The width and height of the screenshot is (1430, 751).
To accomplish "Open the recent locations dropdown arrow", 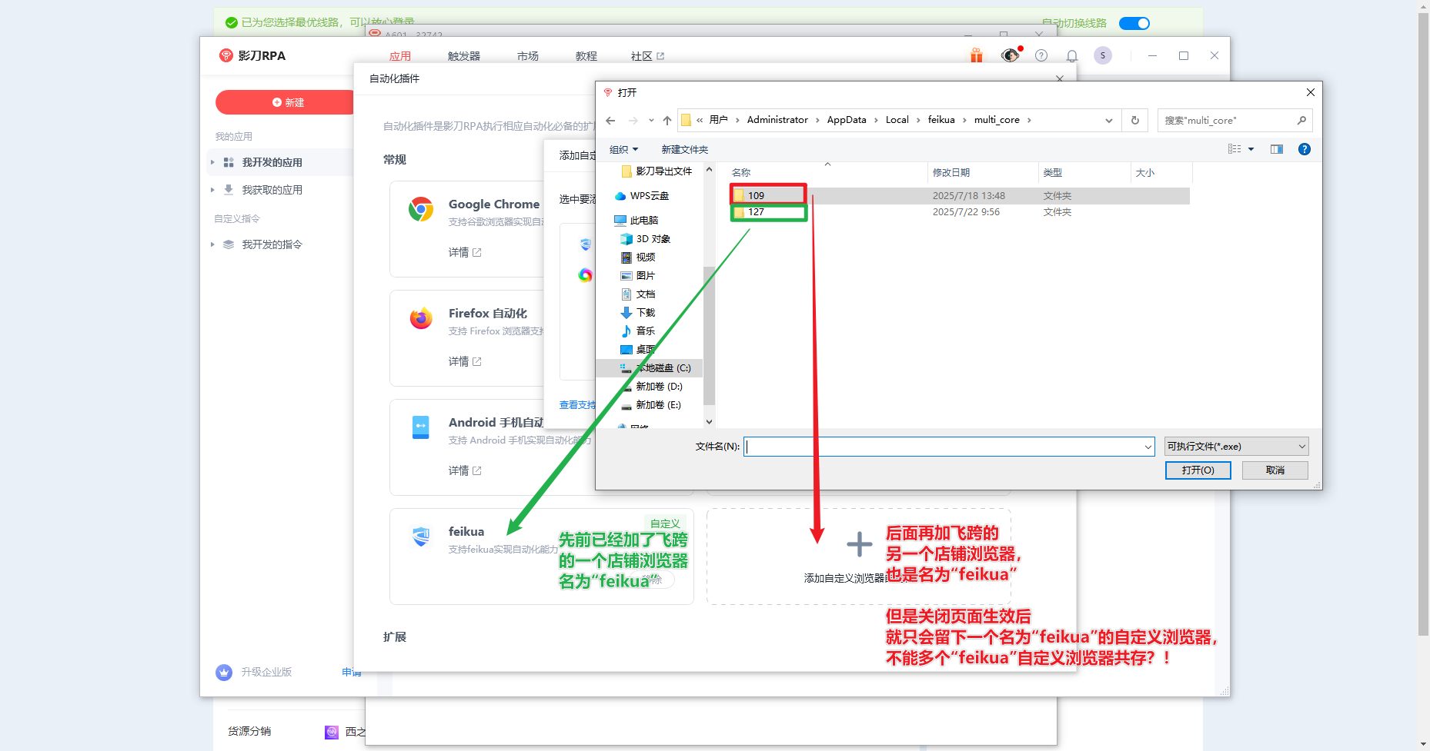I will tap(651, 120).
